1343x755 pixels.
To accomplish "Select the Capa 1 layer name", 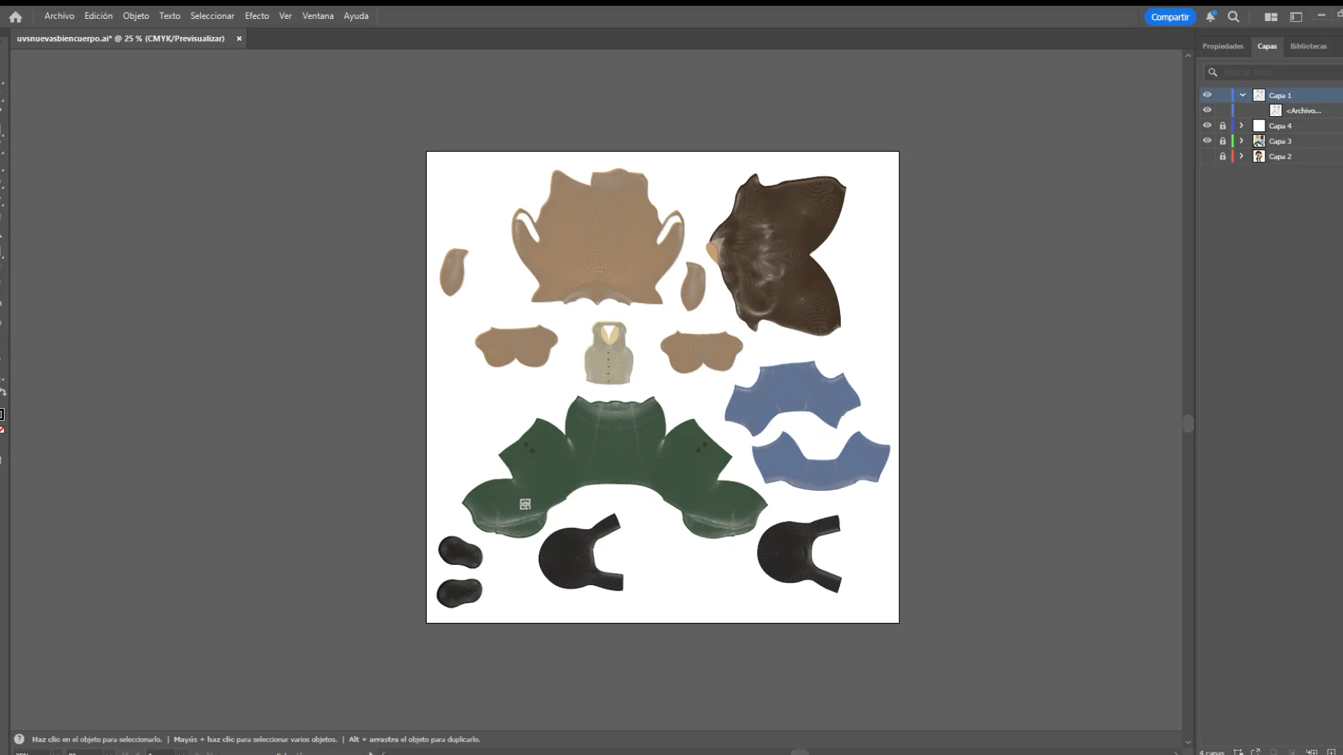I will pyautogui.click(x=1280, y=96).
